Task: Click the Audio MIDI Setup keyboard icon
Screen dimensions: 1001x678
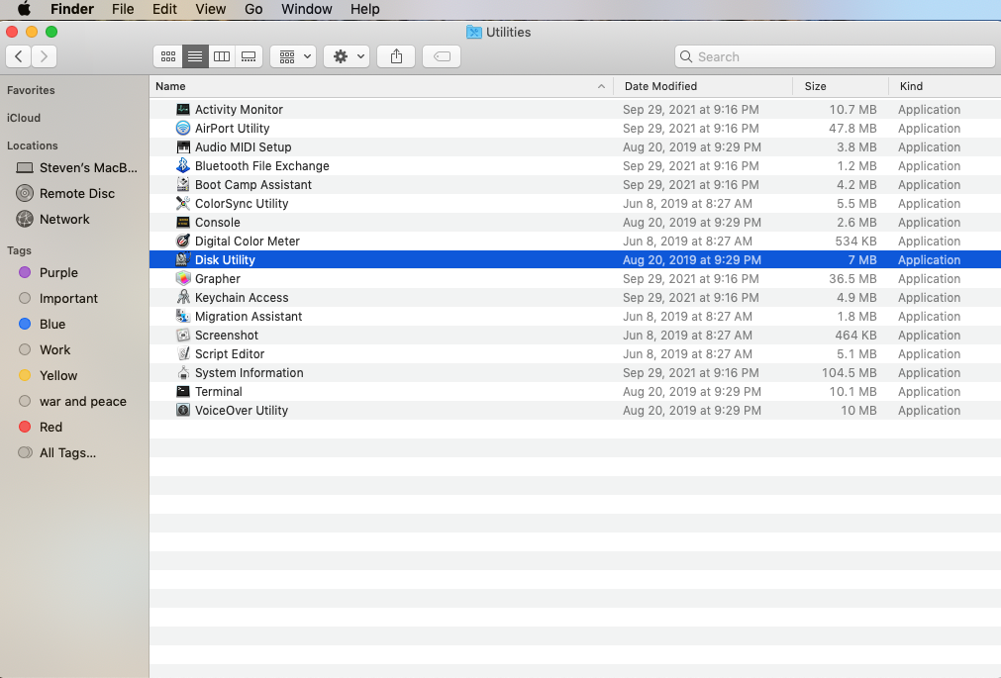Action: tap(183, 146)
